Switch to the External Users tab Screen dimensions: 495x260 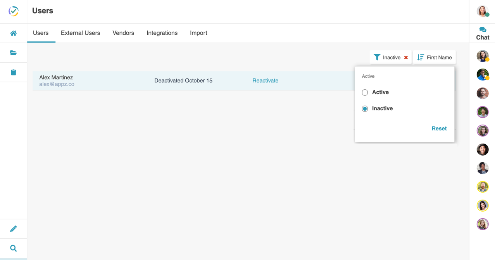80,33
